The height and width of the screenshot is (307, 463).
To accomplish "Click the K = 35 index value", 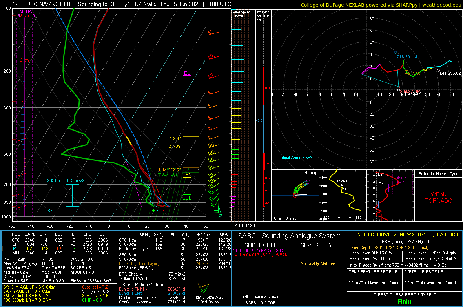I will pos(47,260).
